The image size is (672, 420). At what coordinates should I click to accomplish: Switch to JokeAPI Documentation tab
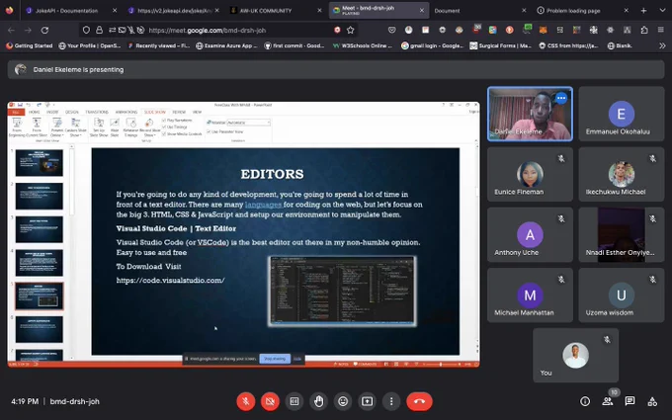[x=66, y=10]
